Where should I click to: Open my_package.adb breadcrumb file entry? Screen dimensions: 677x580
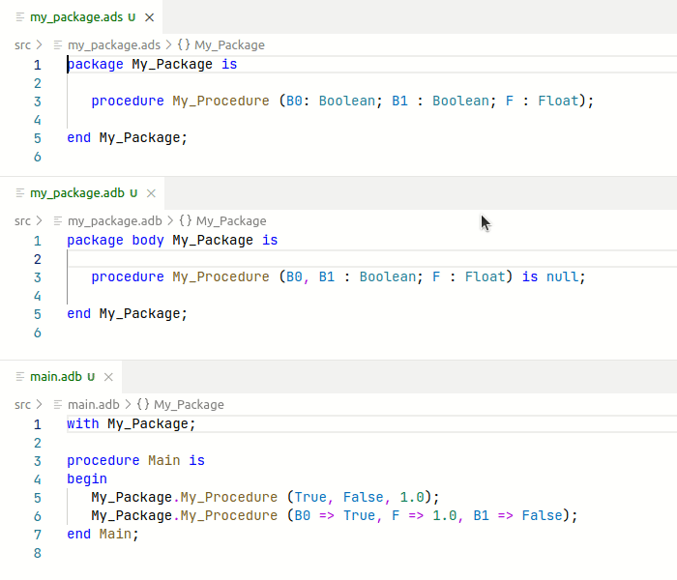115,221
